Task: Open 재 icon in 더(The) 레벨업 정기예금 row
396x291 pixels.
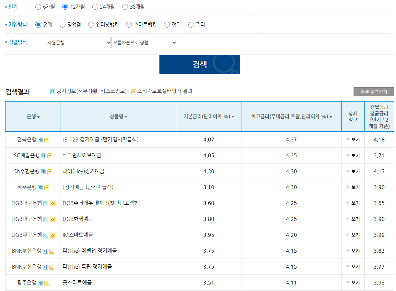Action: [45, 251]
